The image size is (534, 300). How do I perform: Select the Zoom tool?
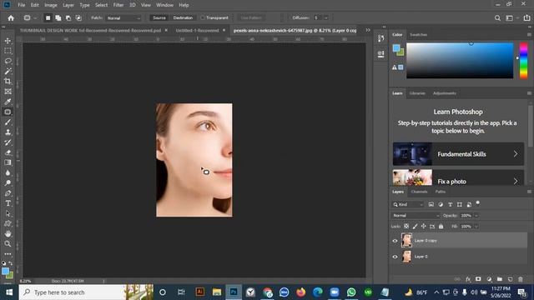point(8,244)
